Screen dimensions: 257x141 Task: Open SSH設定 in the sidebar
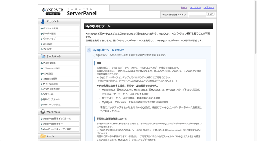click(x=59, y=49)
